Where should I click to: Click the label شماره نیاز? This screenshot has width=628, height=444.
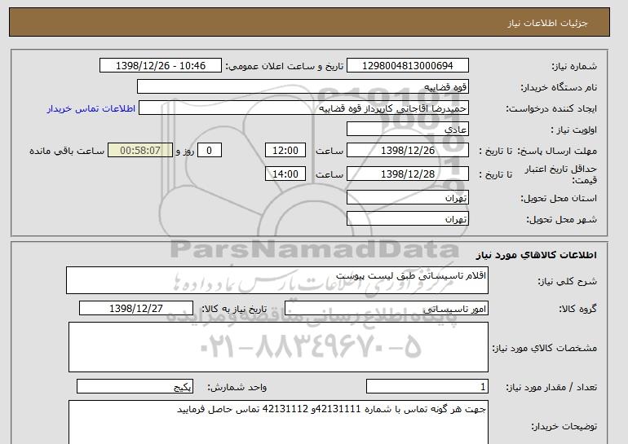pos(574,66)
